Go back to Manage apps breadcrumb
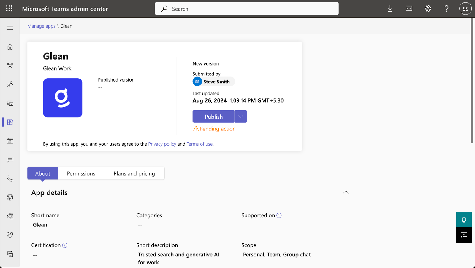The width and height of the screenshot is (475, 268). tap(41, 26)
